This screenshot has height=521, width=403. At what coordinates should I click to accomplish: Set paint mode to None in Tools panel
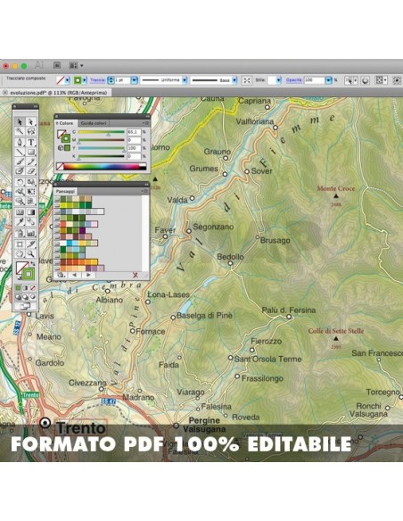(x=32, y=288)
